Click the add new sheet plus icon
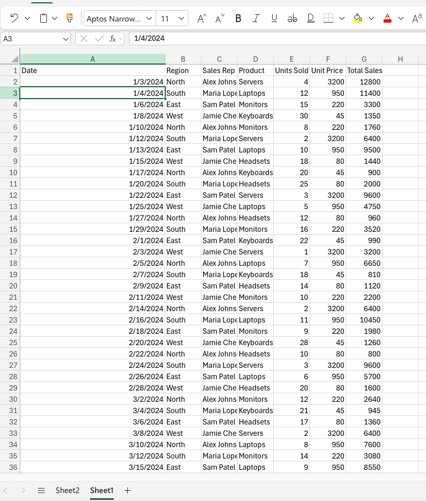 (x=127, y=490)
